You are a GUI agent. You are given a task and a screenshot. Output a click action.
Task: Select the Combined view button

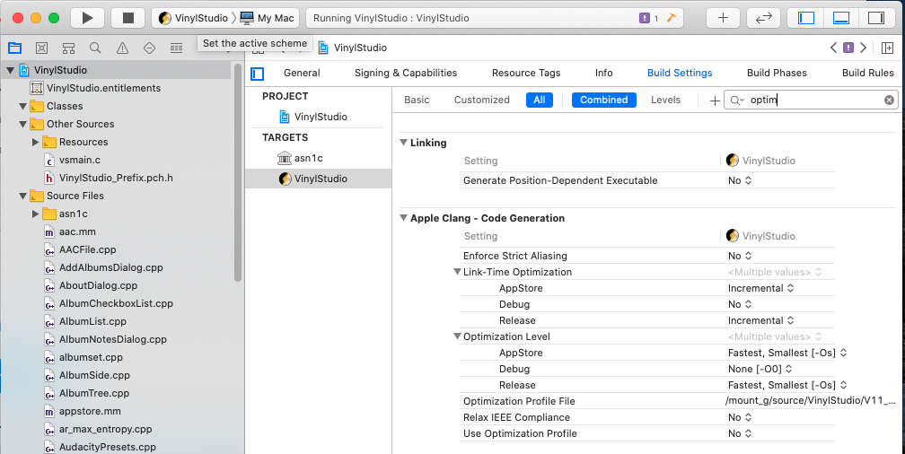(603, 100)
